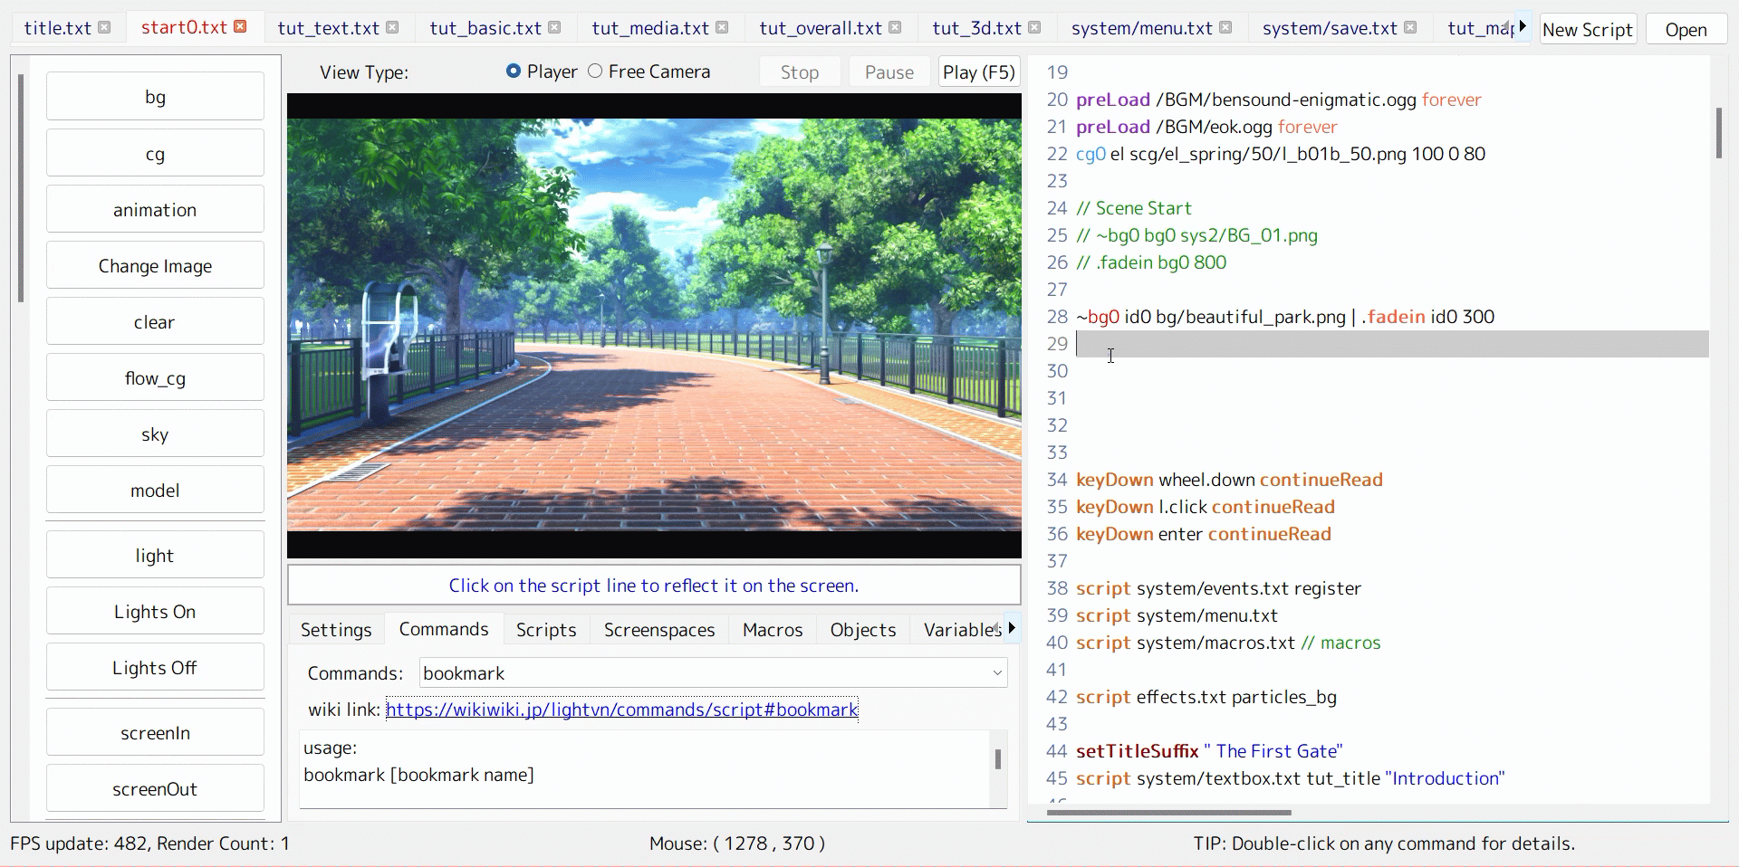This screenshot has width=1739, height=867.
Task: Close the tut_basic.txt tab
Action: pyautogui.click(x=554, y=27)
